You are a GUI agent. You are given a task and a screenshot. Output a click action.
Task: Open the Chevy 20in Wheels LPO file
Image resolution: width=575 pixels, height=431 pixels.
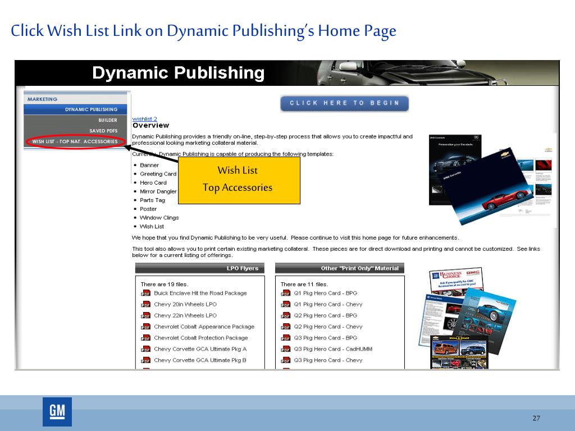click(185, 305)
